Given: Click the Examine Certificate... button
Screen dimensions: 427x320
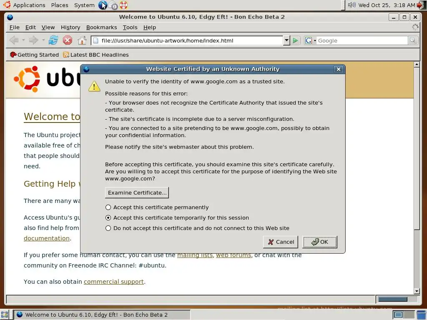Looking at the screenshot, I should tap(137, 192).
